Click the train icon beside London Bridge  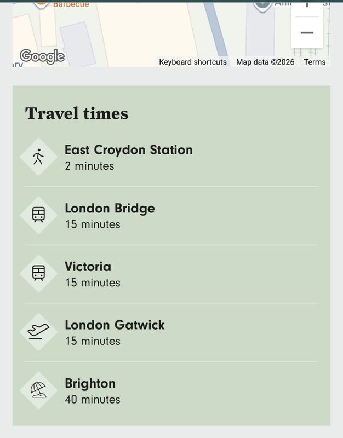tap(38, 215)
